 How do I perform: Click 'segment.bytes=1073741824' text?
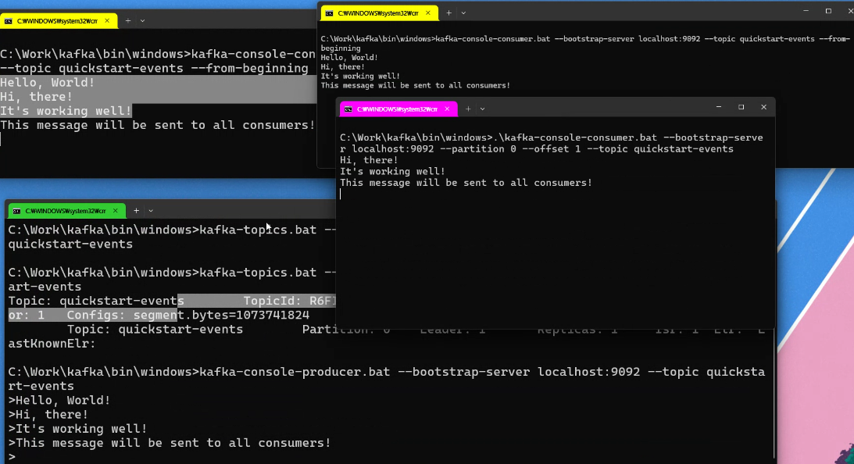click(222, 315)
